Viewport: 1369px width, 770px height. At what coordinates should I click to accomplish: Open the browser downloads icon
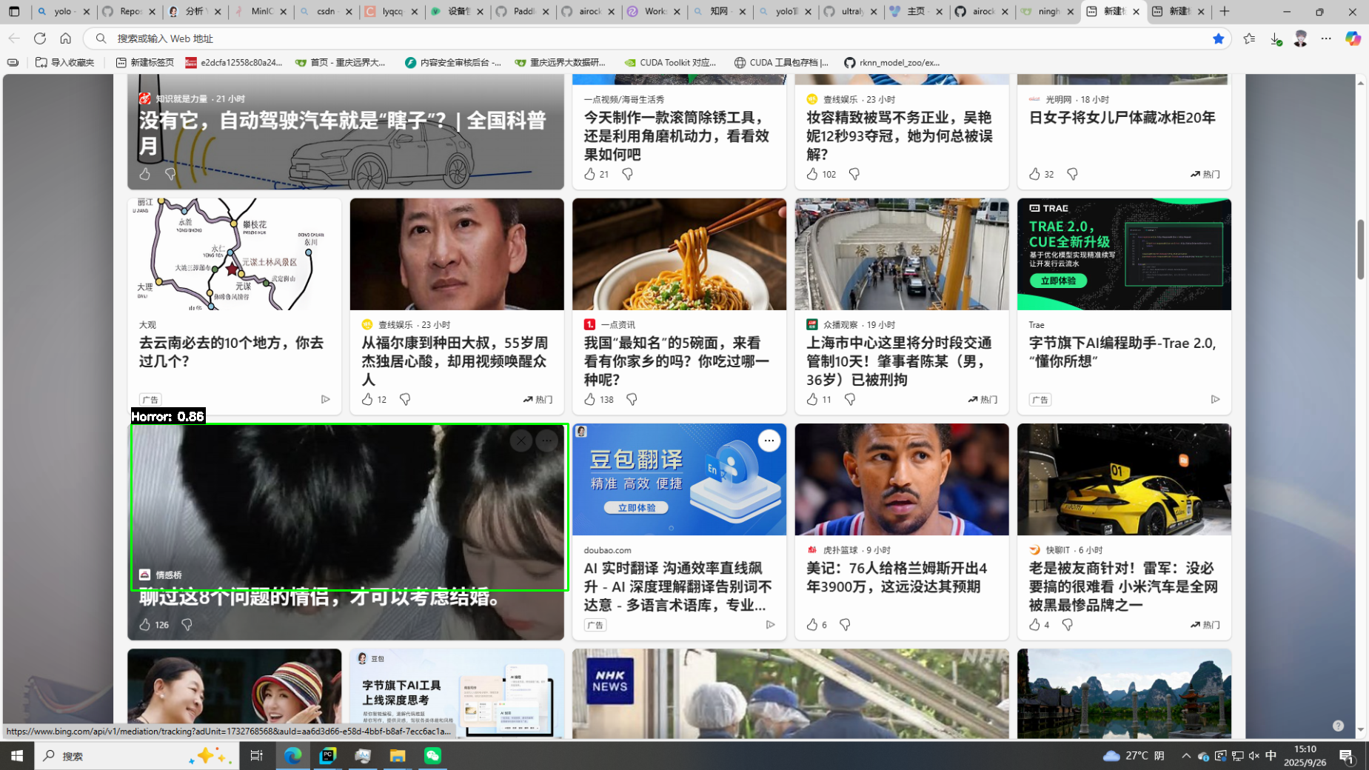[x=1275, y=38]
